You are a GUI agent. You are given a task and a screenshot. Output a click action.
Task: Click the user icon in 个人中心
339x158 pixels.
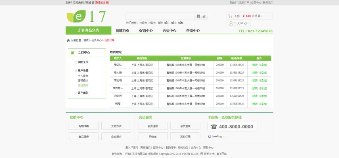231,23
